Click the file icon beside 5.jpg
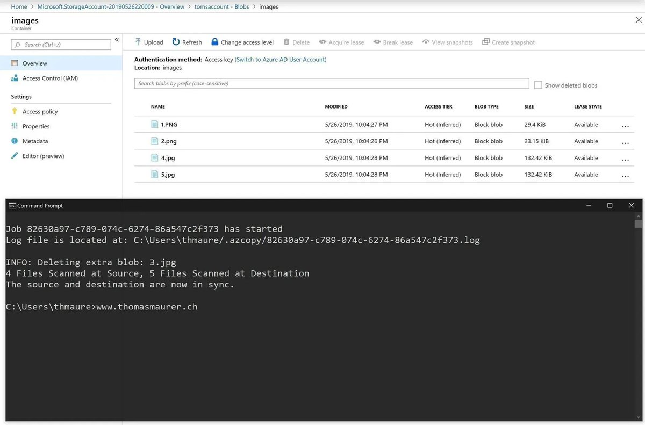645x425 pixels. pos(155,174)
